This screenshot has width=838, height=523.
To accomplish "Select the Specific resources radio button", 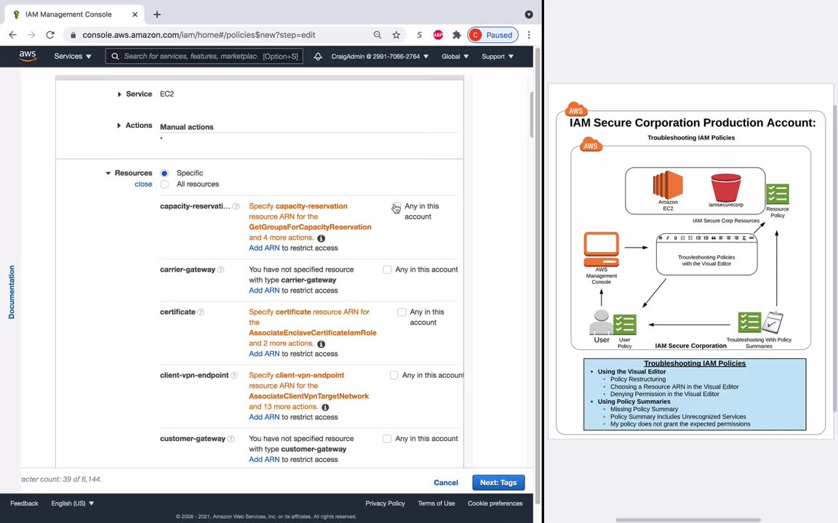I will pos(164,173).
